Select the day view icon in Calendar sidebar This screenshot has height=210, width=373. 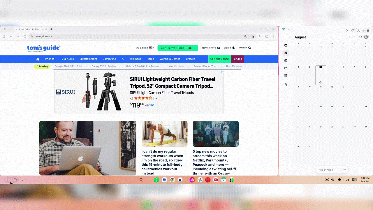(x=286, y=68)
